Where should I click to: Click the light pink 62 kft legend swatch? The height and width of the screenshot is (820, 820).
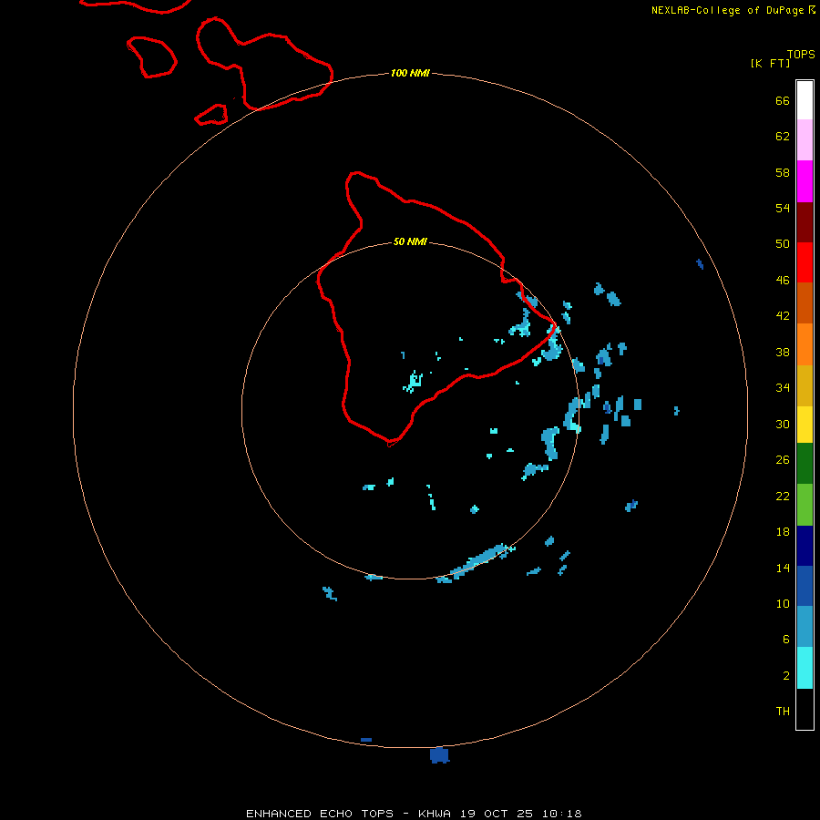pyautogui.click(x=805, y=140)
